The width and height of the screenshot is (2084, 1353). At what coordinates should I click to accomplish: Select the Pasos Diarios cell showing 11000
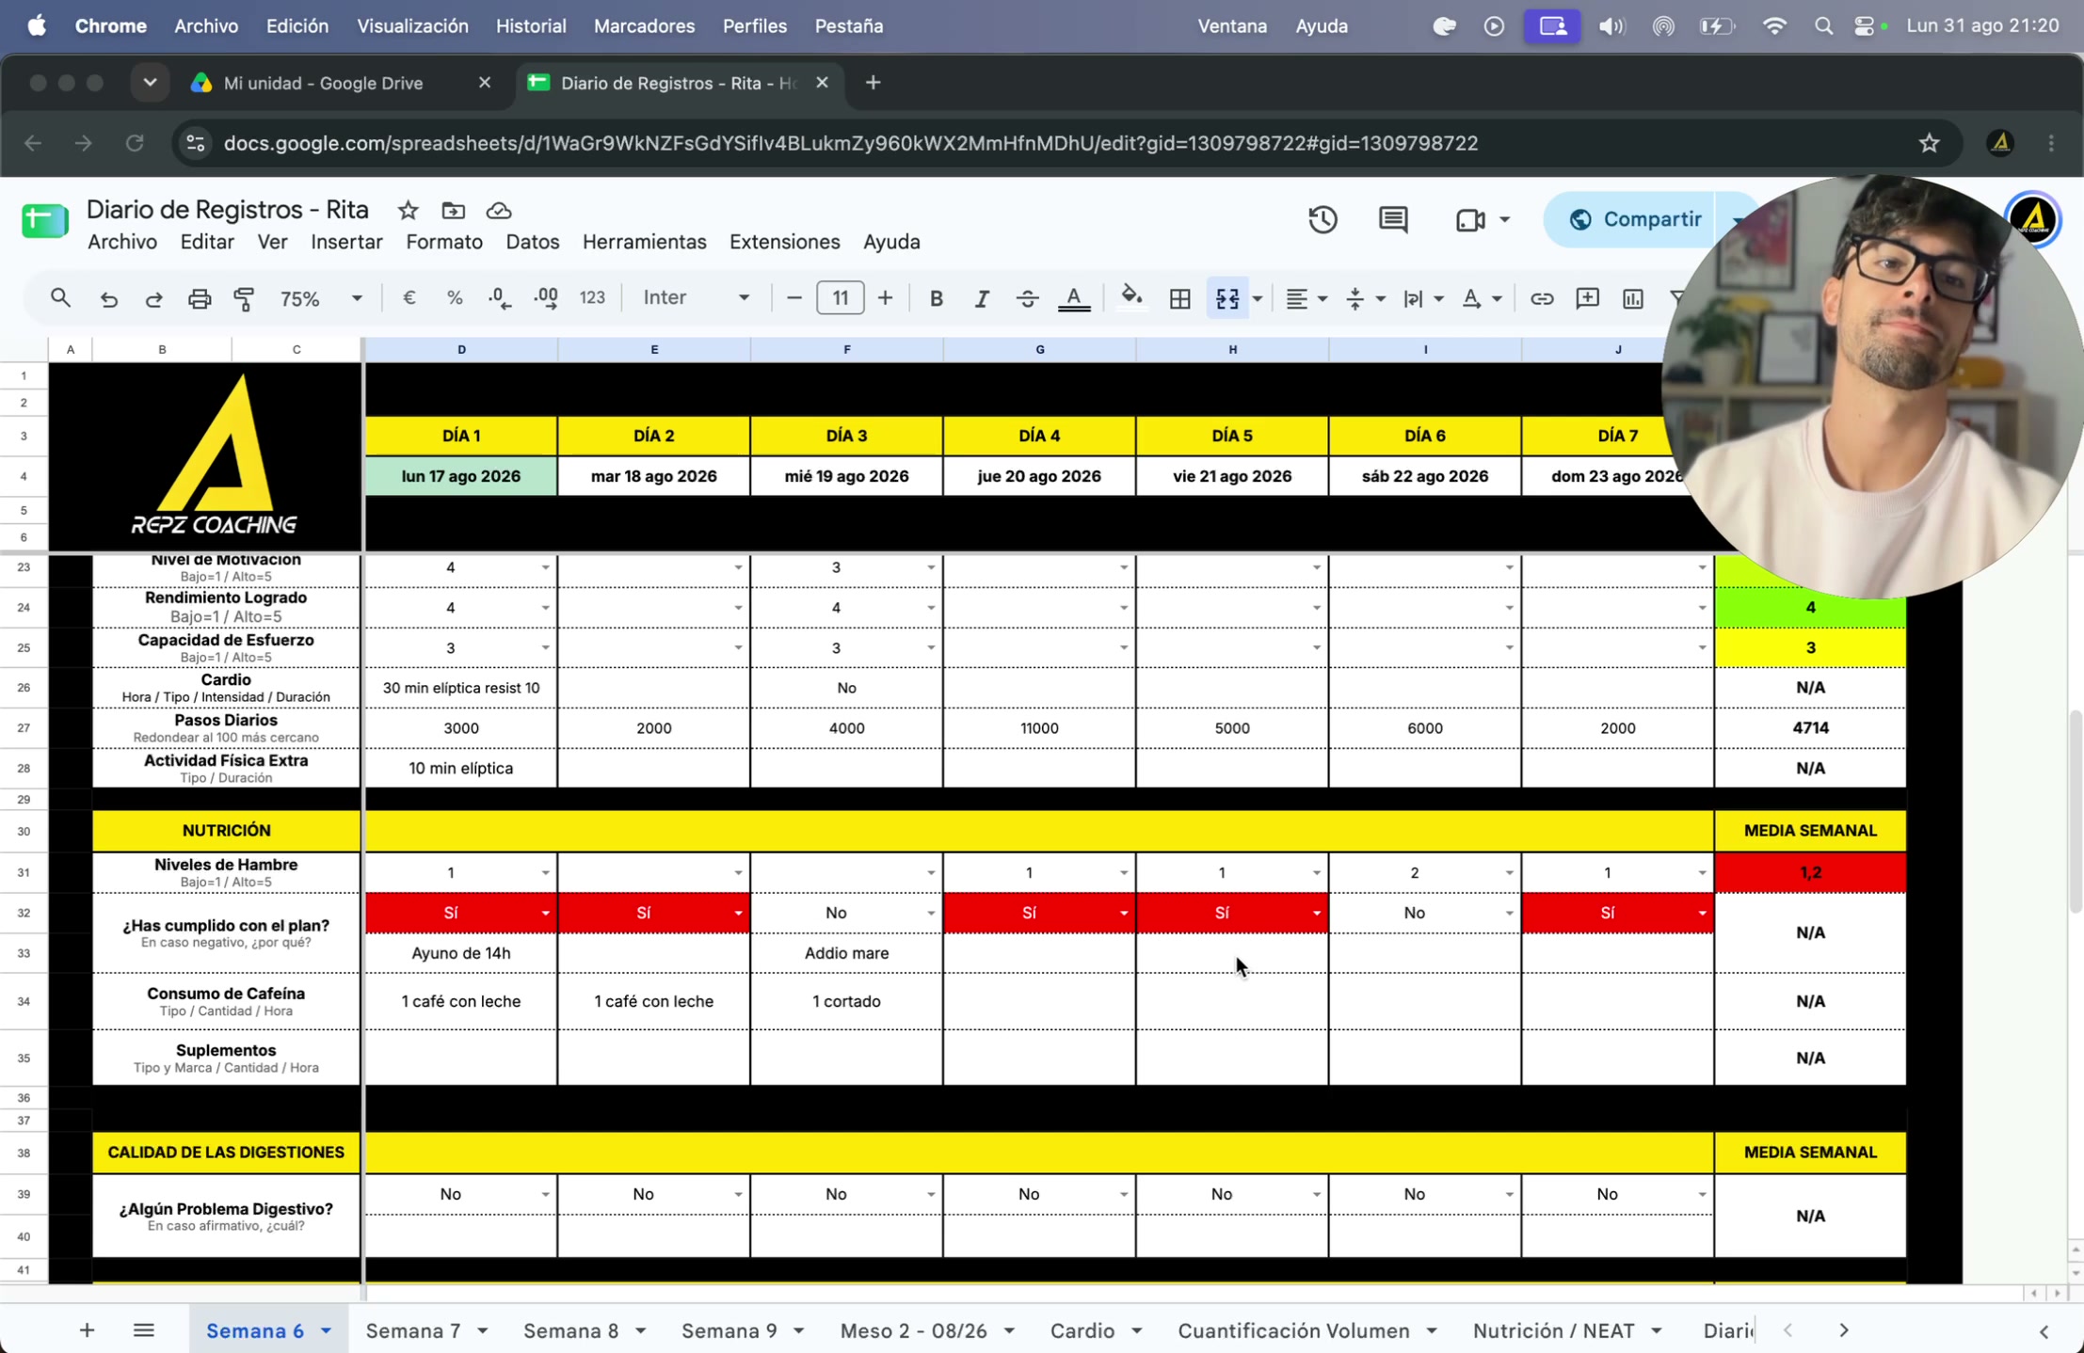click(1039, 728)
